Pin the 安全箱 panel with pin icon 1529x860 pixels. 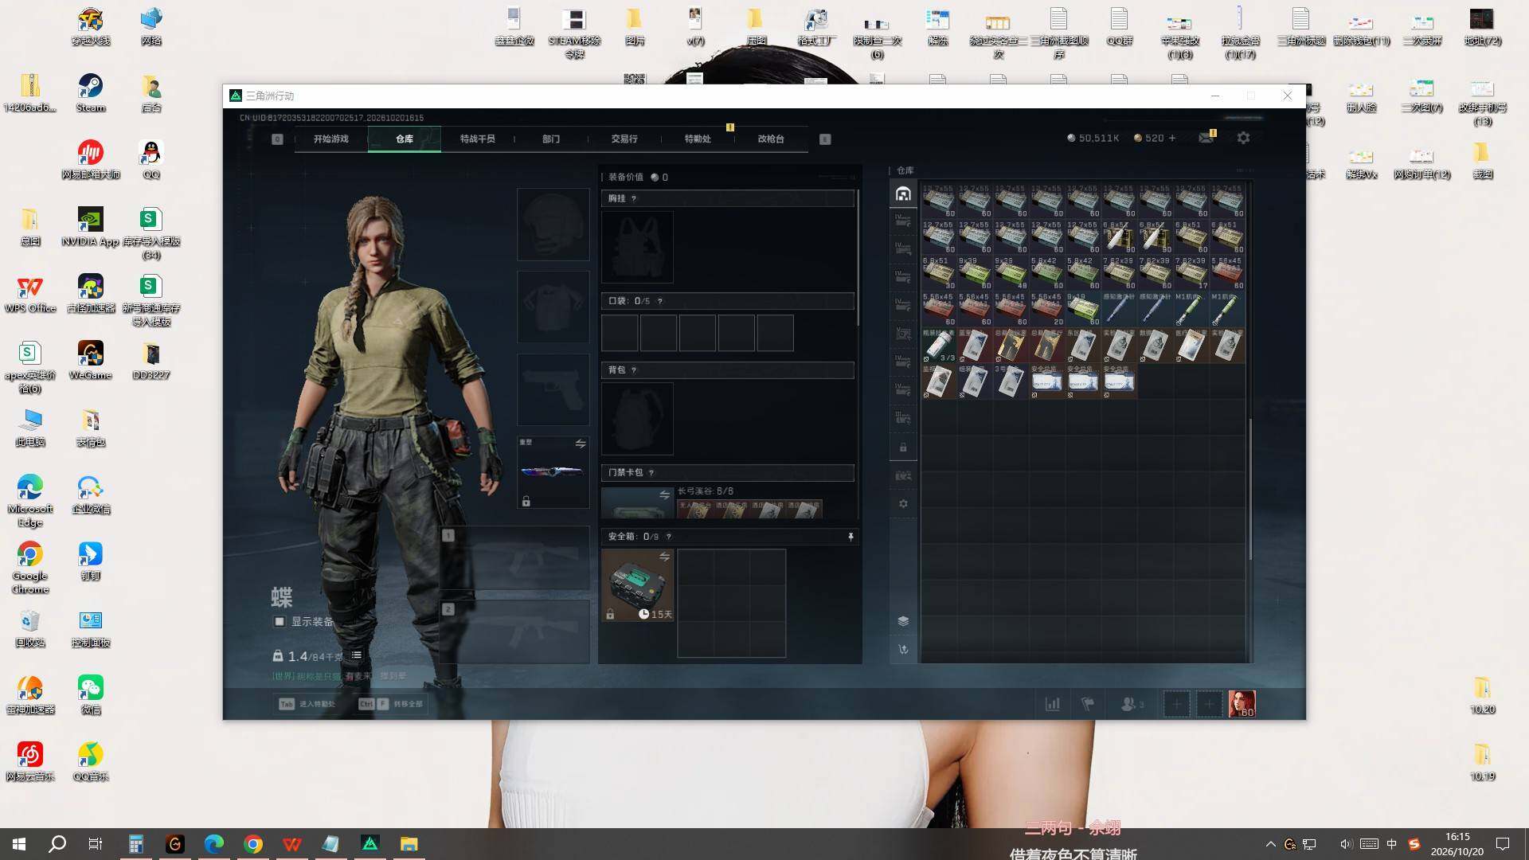click(851, 537)
